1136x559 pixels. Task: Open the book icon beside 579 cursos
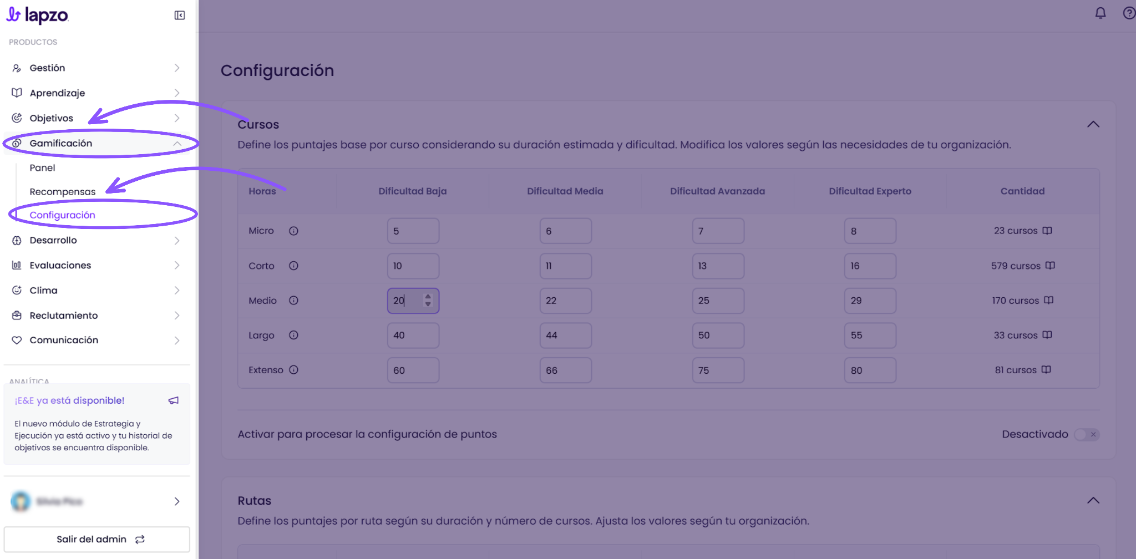tap(1050, 266)
